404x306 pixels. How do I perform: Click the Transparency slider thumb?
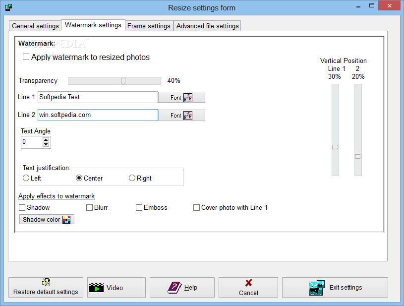(123, 81)
